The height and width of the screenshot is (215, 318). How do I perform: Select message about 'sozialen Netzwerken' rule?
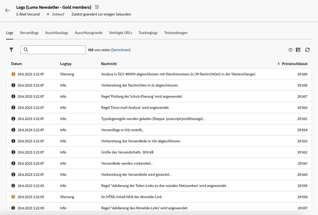pyautogui.click(x=164, y=186)
